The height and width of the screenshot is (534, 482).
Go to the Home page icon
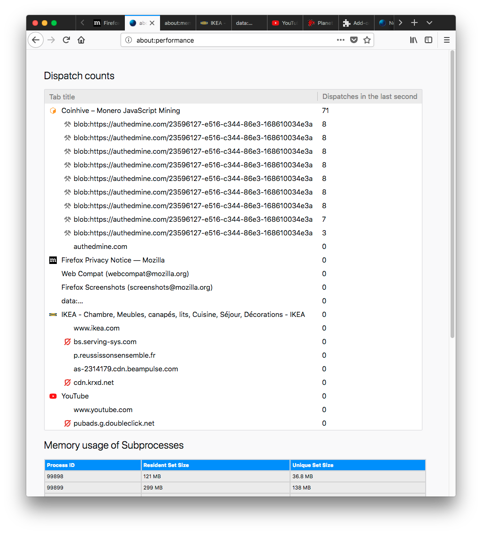coord(81,40)
